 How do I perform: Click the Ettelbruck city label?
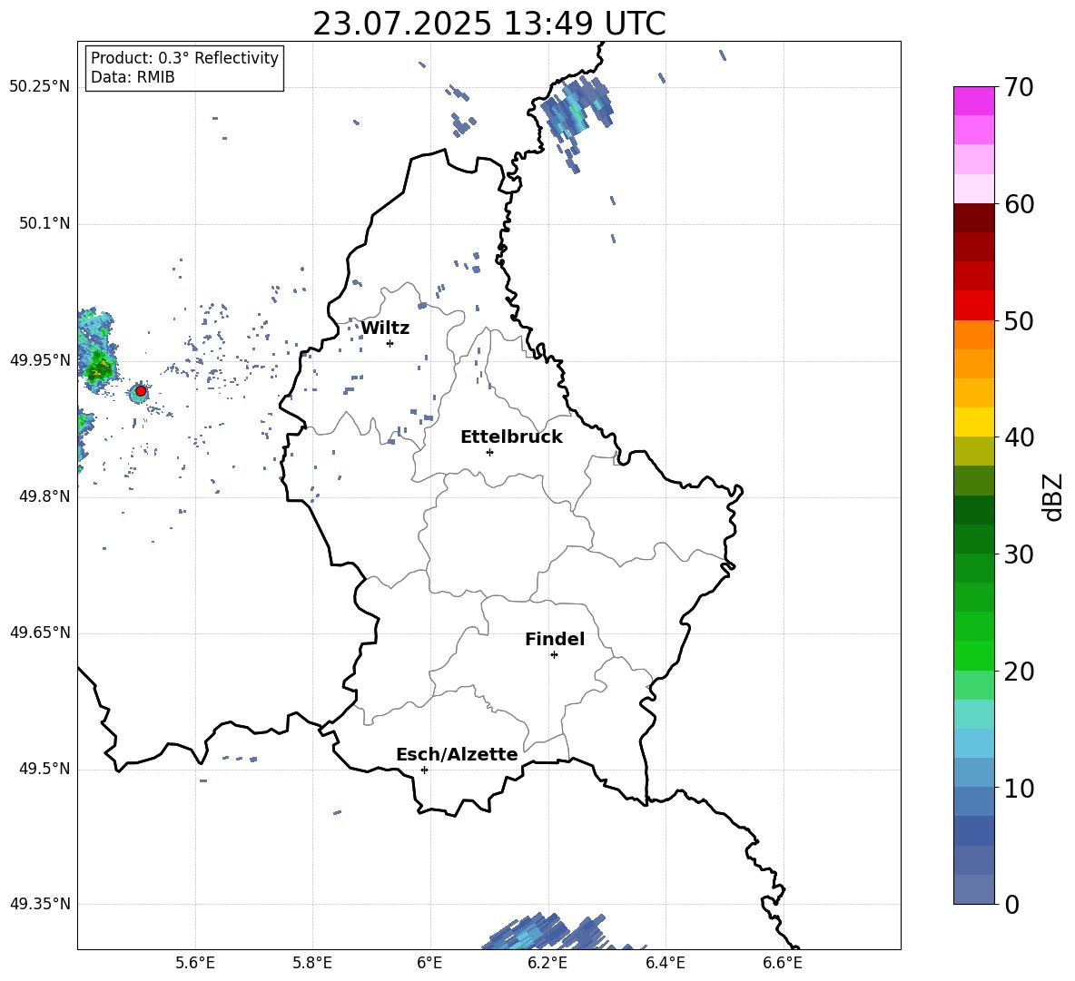pos(511,437)
